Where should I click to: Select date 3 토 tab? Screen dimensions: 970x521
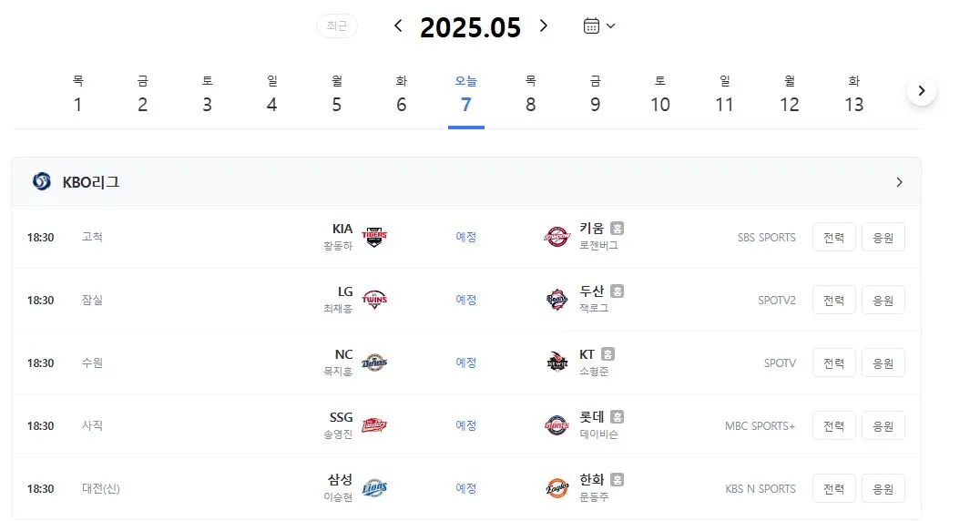point(208,95)
